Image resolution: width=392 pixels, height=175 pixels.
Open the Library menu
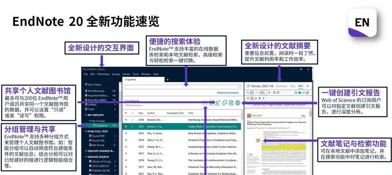(126, 74)
